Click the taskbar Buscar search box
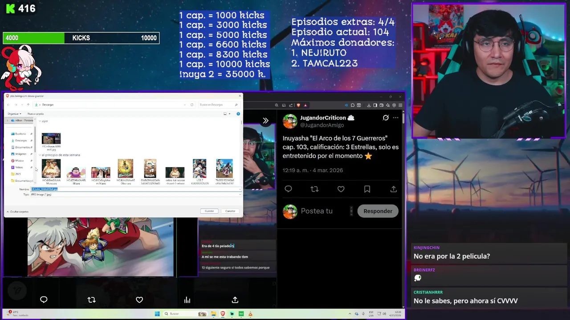 (185, 314)
